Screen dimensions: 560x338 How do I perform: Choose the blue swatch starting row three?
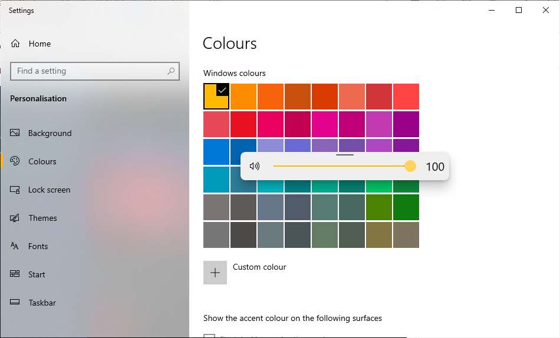coord(216,152)
